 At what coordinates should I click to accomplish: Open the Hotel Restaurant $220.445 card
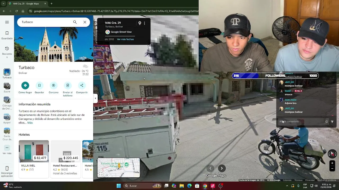pos(66,159)
